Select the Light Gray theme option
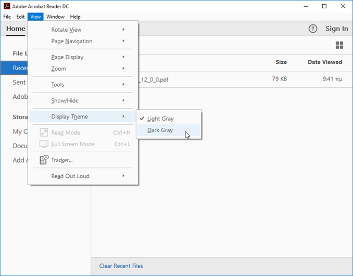The height and width of the screenshot is (276, 353). pyautogui.click(x=169, y=119)
